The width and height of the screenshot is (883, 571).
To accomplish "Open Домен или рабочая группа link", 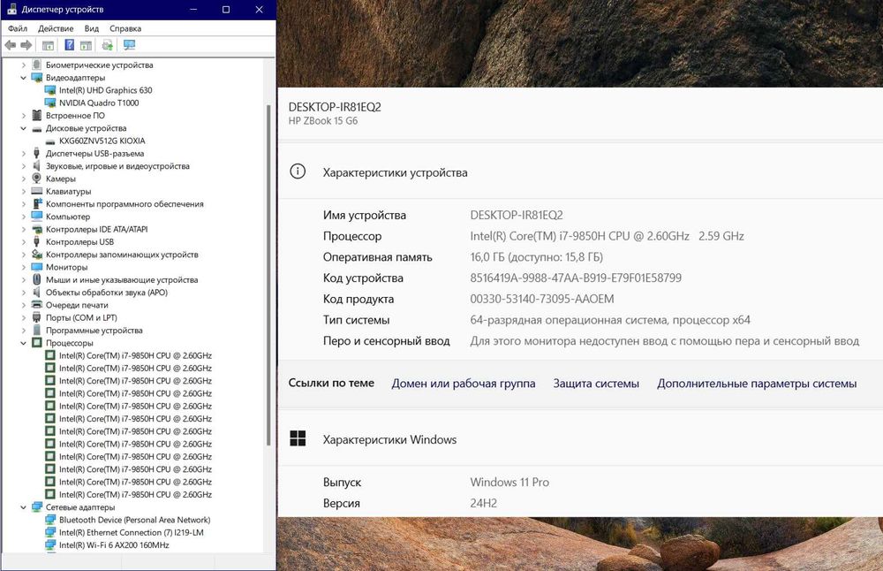I will tap(464, 384).
